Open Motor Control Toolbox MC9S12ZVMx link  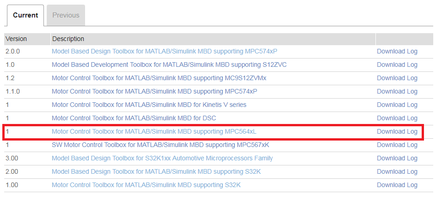pyautogui.click(x=159, y=78)
